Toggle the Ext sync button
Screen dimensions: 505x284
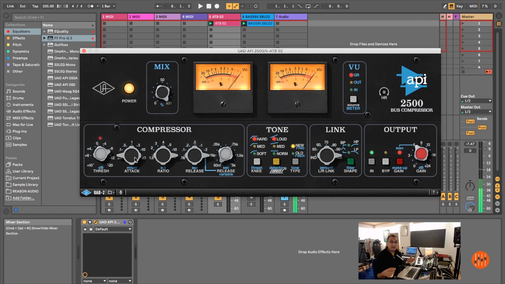tap(23, 6)
